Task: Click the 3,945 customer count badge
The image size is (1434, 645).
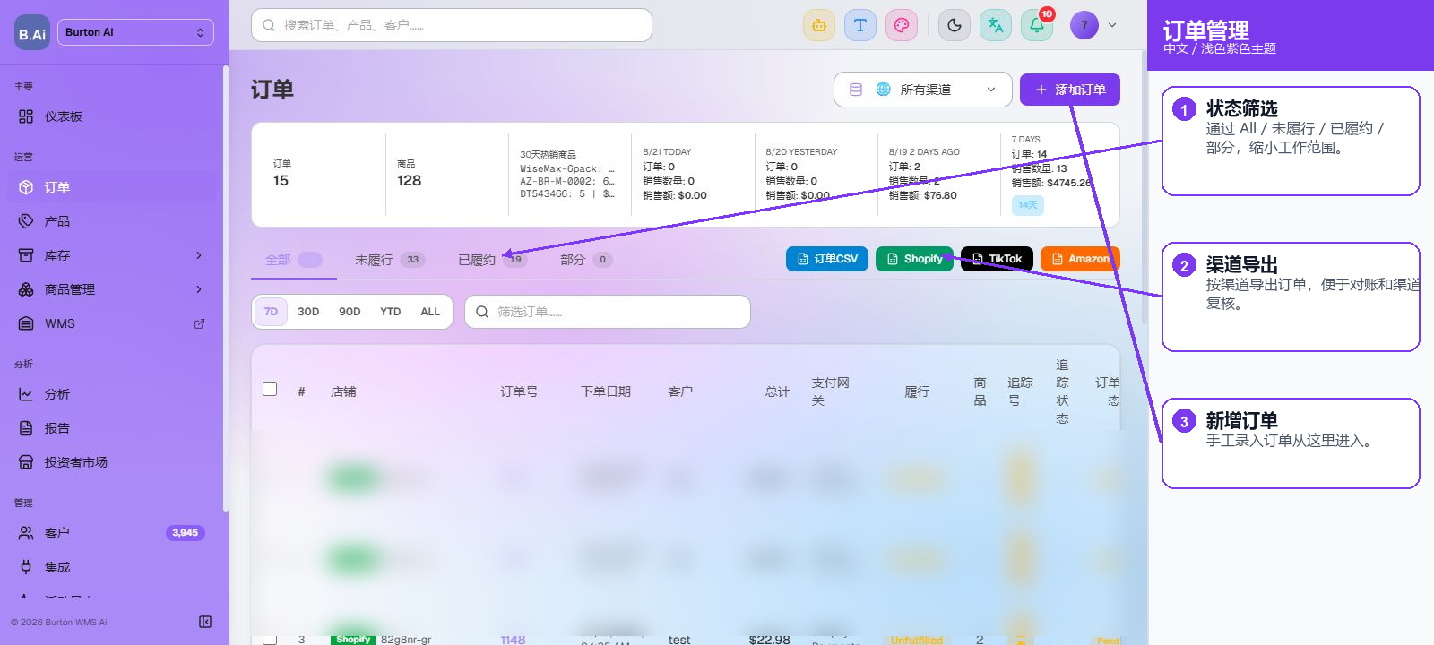Action: (186, 533)
